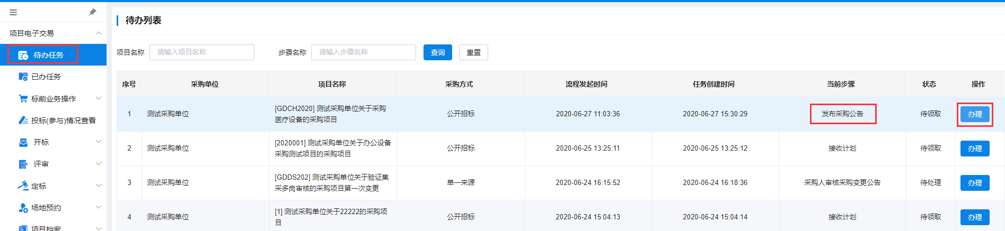Expand the 评审 submenu chevron
Viewport: 1005px width, 231px height.
[98, 164]
